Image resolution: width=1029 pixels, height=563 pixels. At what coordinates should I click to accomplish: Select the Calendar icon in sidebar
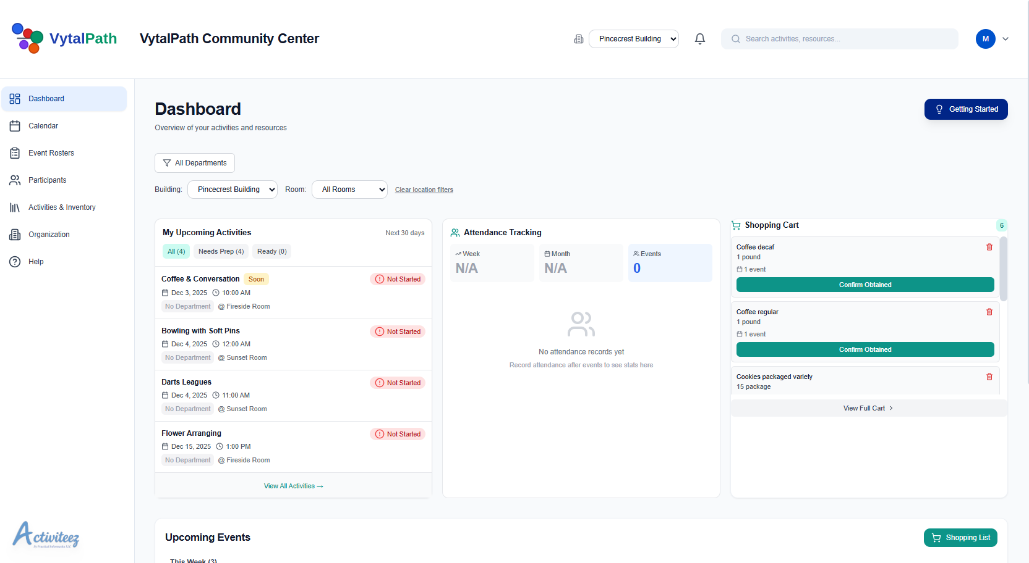(x=15, y=126)
